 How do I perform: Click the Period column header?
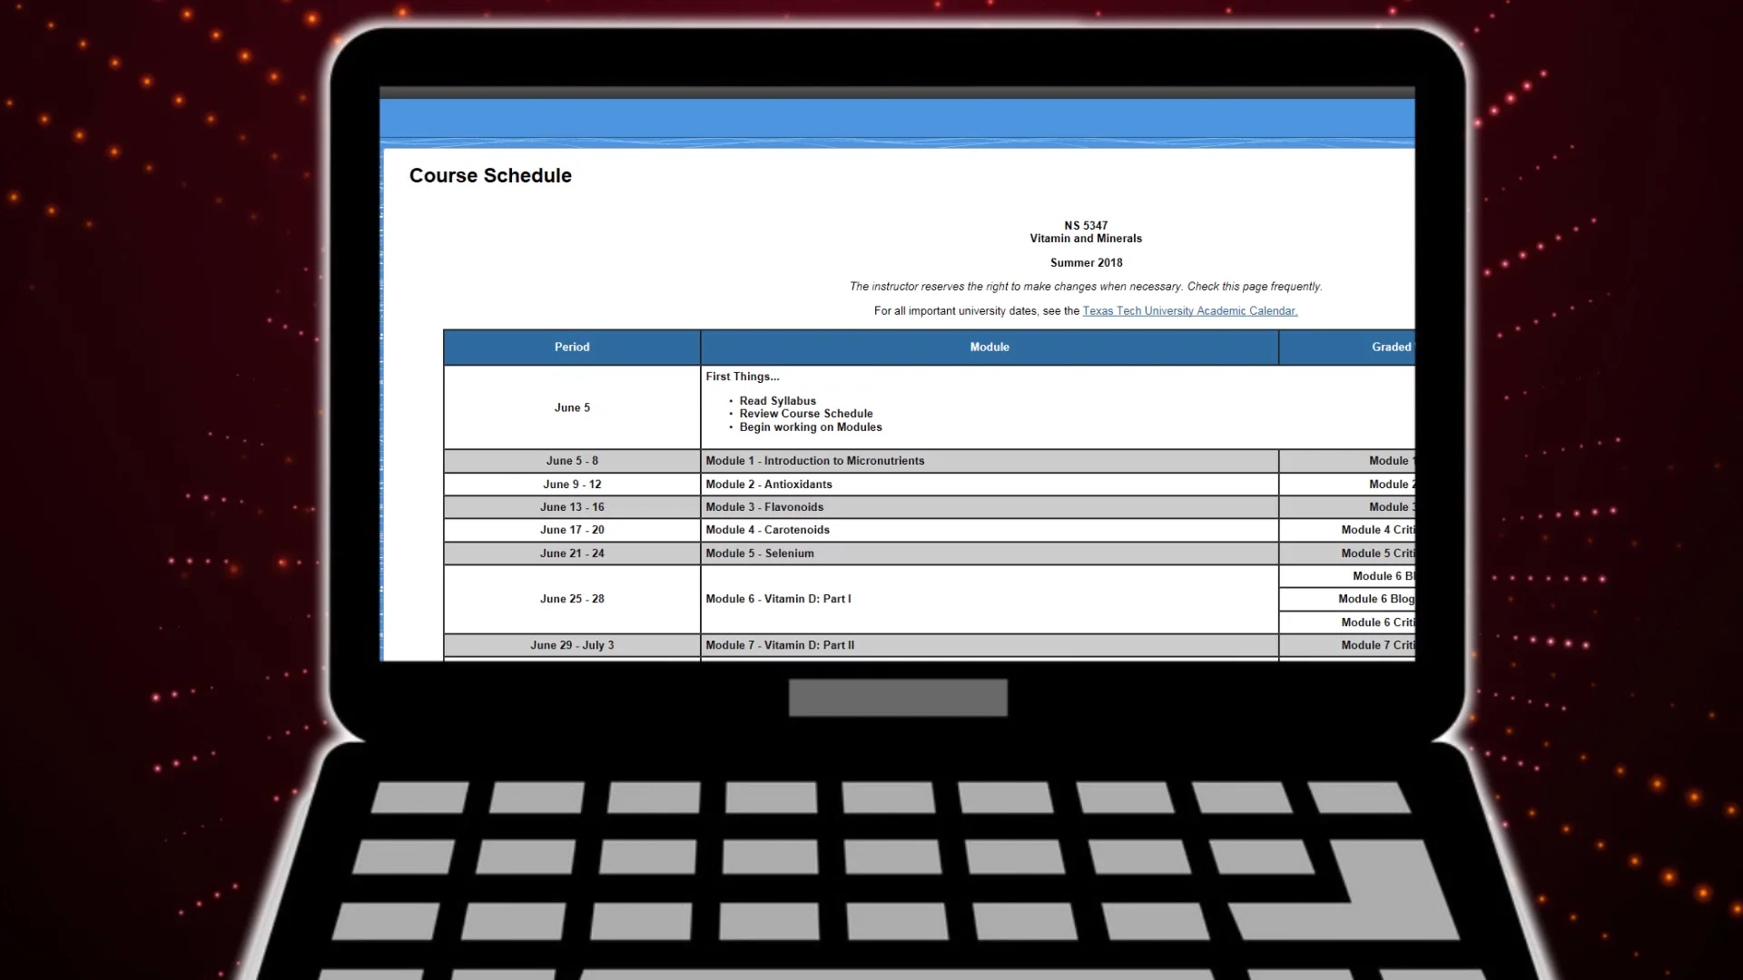[x=572, y=348]
